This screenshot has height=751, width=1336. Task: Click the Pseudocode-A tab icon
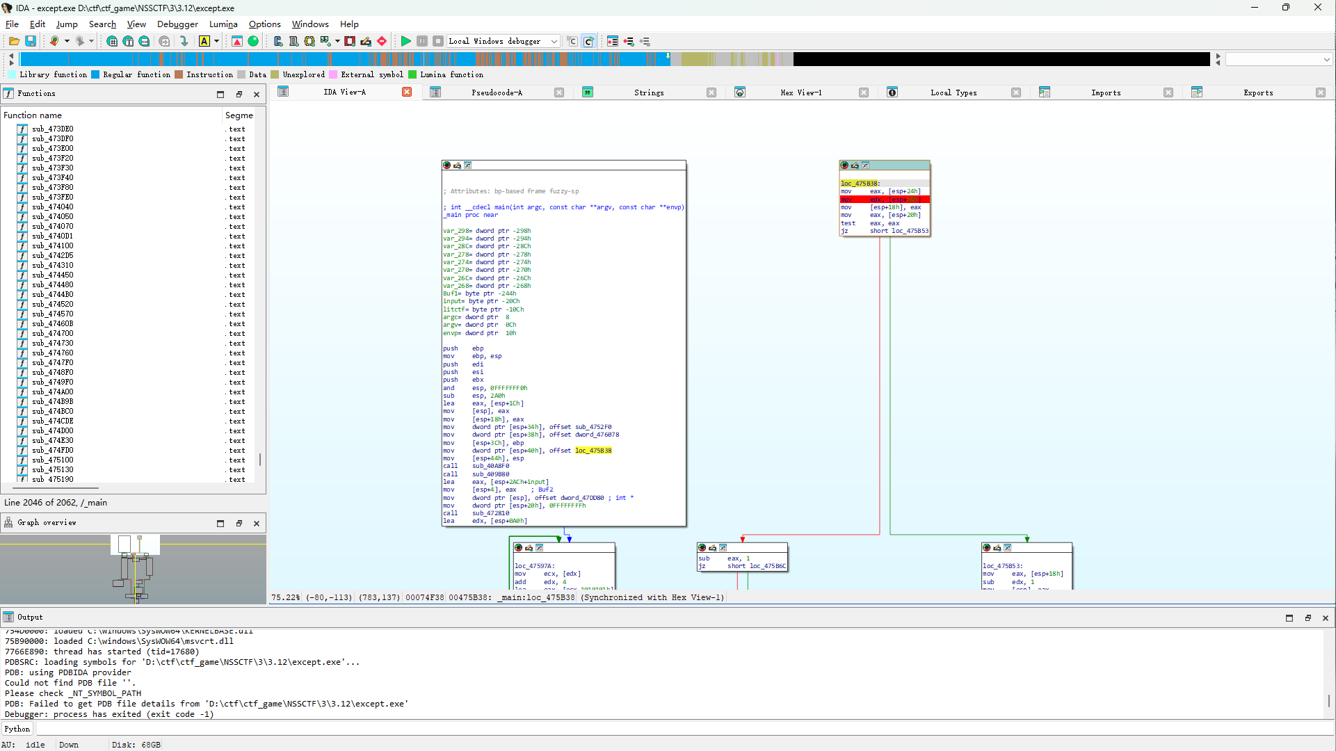pos(435,92)
